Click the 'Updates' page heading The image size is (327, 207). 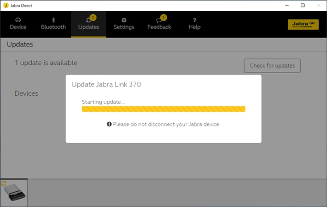20,45
